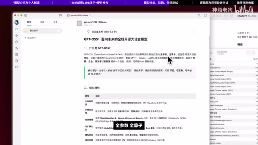Select the AssetCacheManagerService process row
The width and height of the screenshot is (258, 145).
coord(234,120)
